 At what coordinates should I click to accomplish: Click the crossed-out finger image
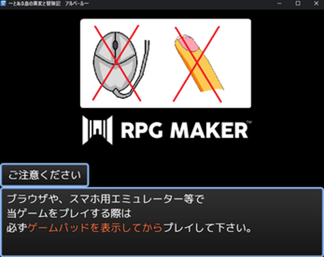point(198,64)
